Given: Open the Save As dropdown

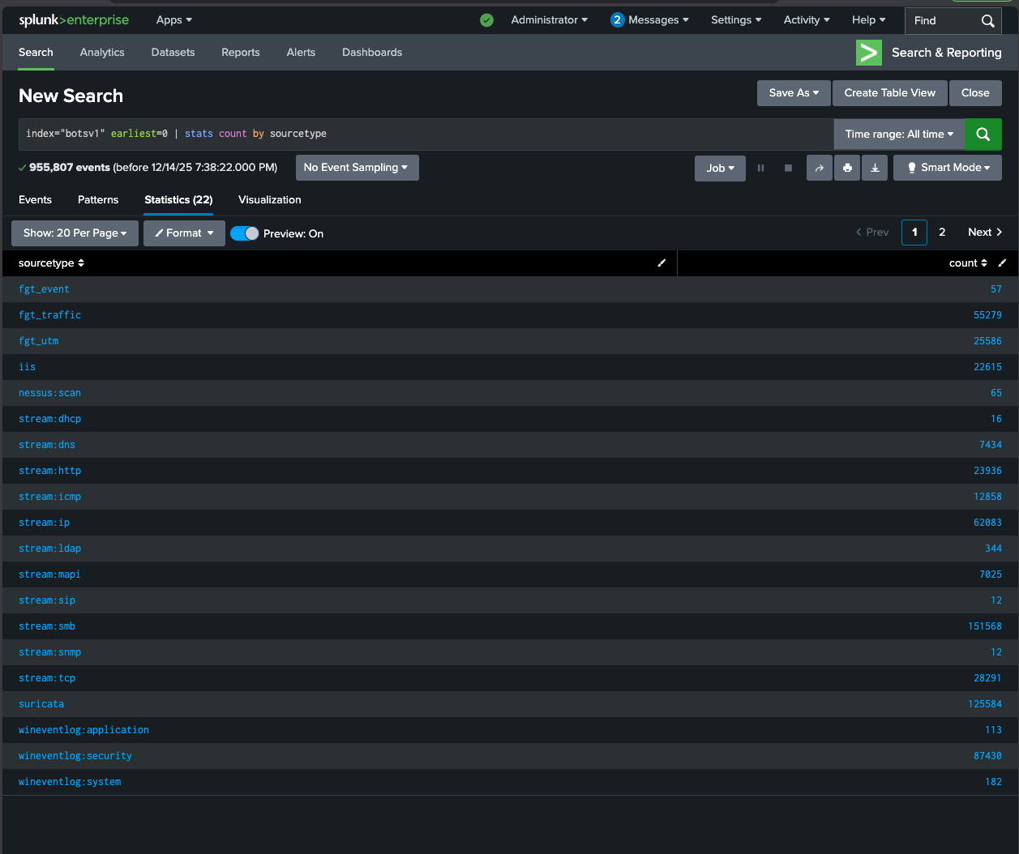Looking at the screenshot, I should point(794,93).
